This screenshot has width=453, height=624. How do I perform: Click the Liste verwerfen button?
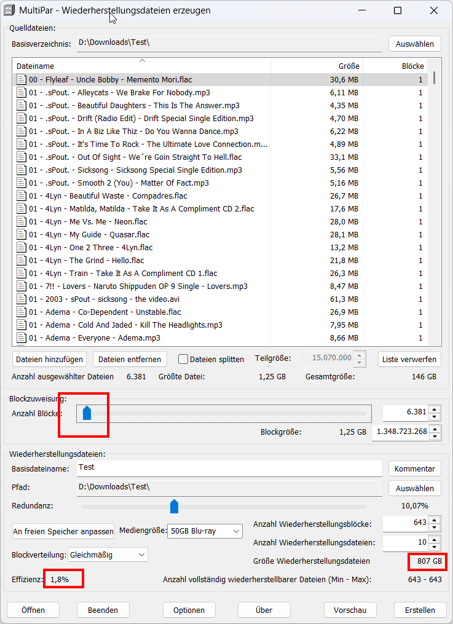coord(409,360)
